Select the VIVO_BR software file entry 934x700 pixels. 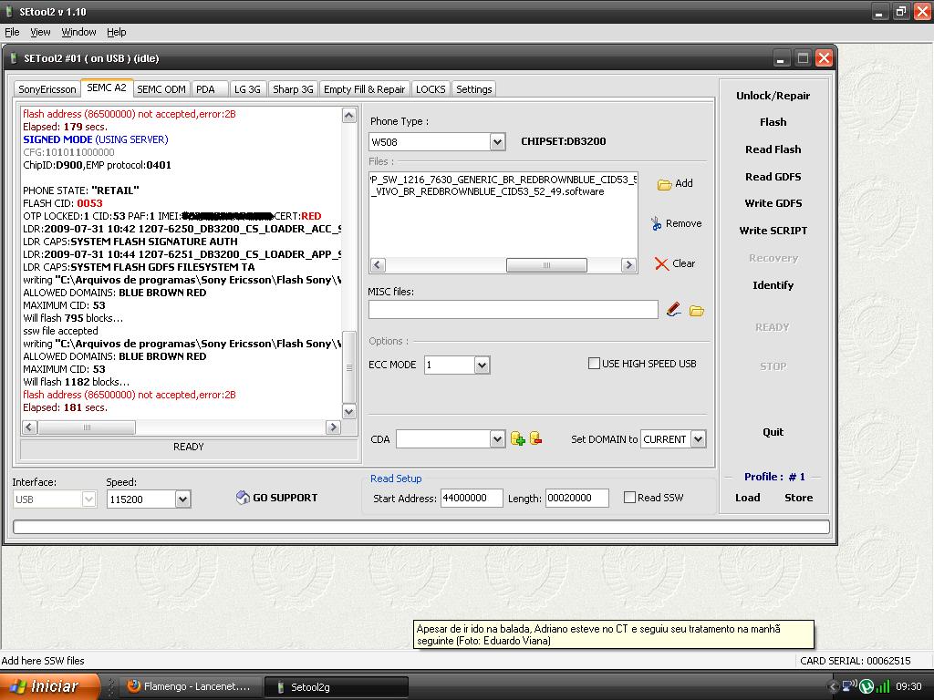pyautogui.click(x=487, y=191)
